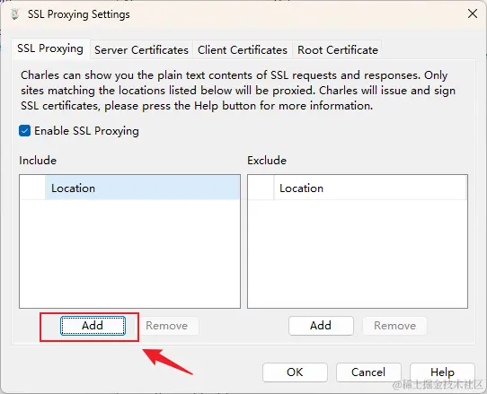This screenshot has height=394, width=487.
Task: Click the checkbox column header in Include list
Action: (32, 188)
